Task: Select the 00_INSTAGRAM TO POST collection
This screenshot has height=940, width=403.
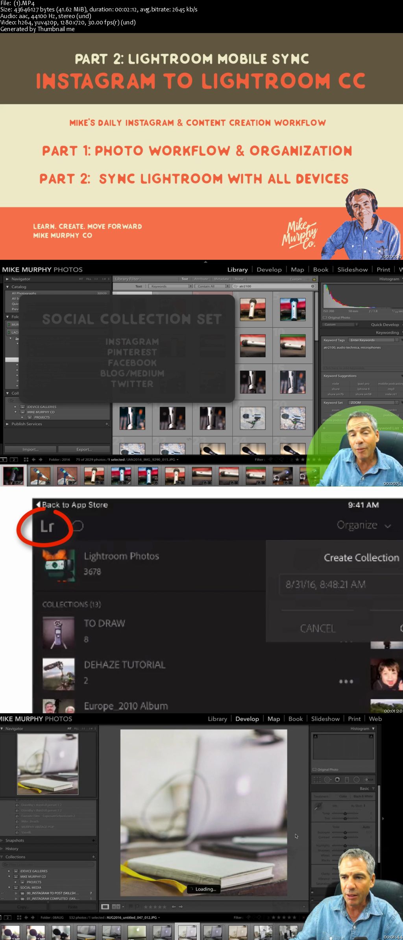Action: tap(52, 893)
